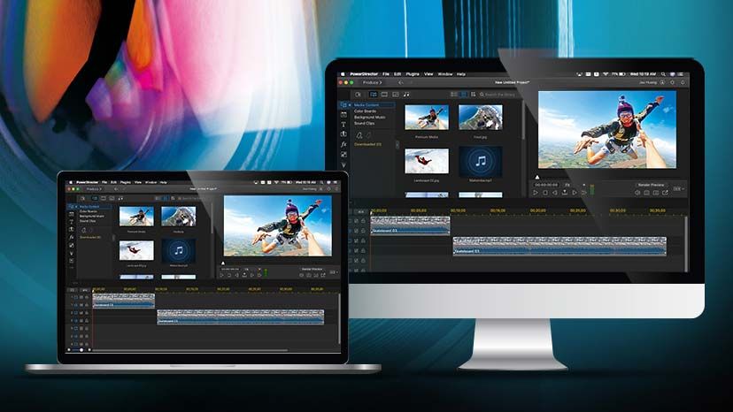
Task: Click preview seek marker on iMac
Action: click(537, 178)
